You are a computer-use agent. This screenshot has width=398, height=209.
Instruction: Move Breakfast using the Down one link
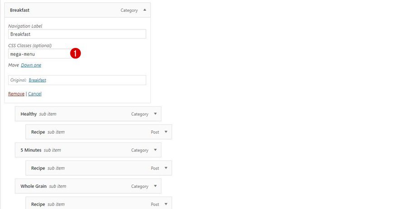pos(31,65)
